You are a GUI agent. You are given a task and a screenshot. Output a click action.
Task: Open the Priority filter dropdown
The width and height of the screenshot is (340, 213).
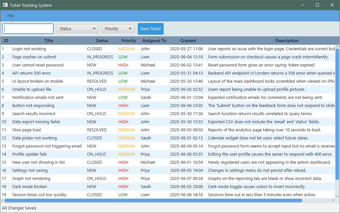point(118,29)
